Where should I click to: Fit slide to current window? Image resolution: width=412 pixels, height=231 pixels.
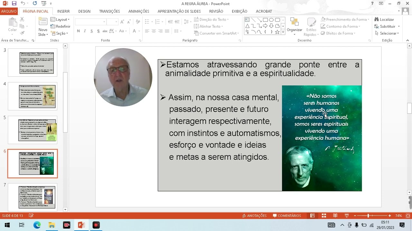408,216
